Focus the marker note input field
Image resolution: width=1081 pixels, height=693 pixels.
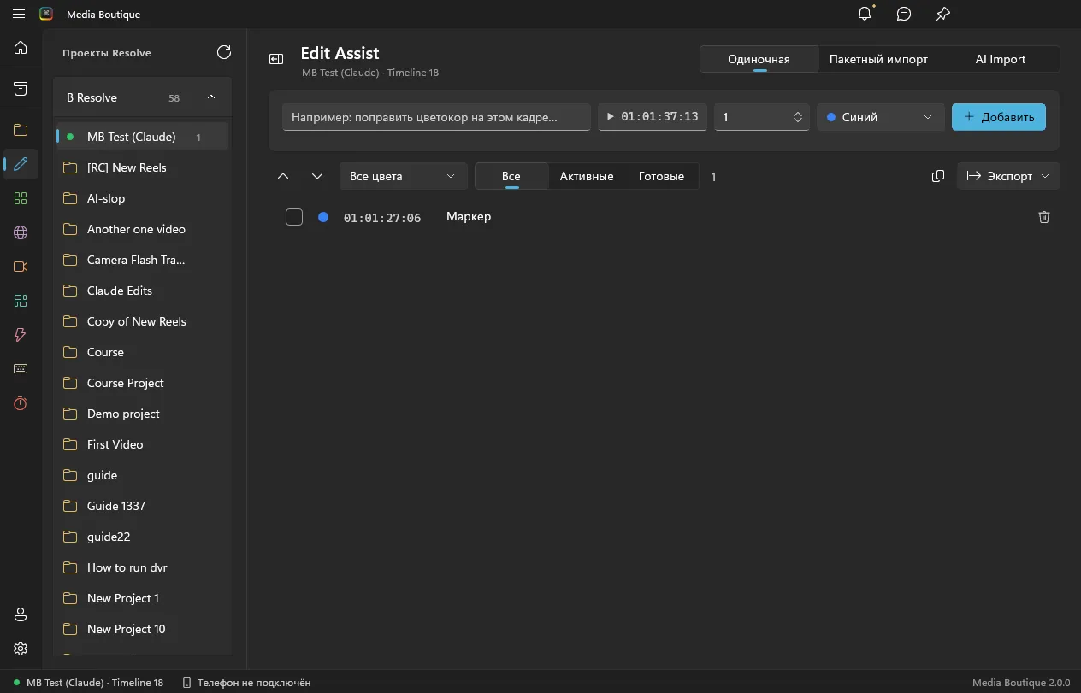pos(436,117)
